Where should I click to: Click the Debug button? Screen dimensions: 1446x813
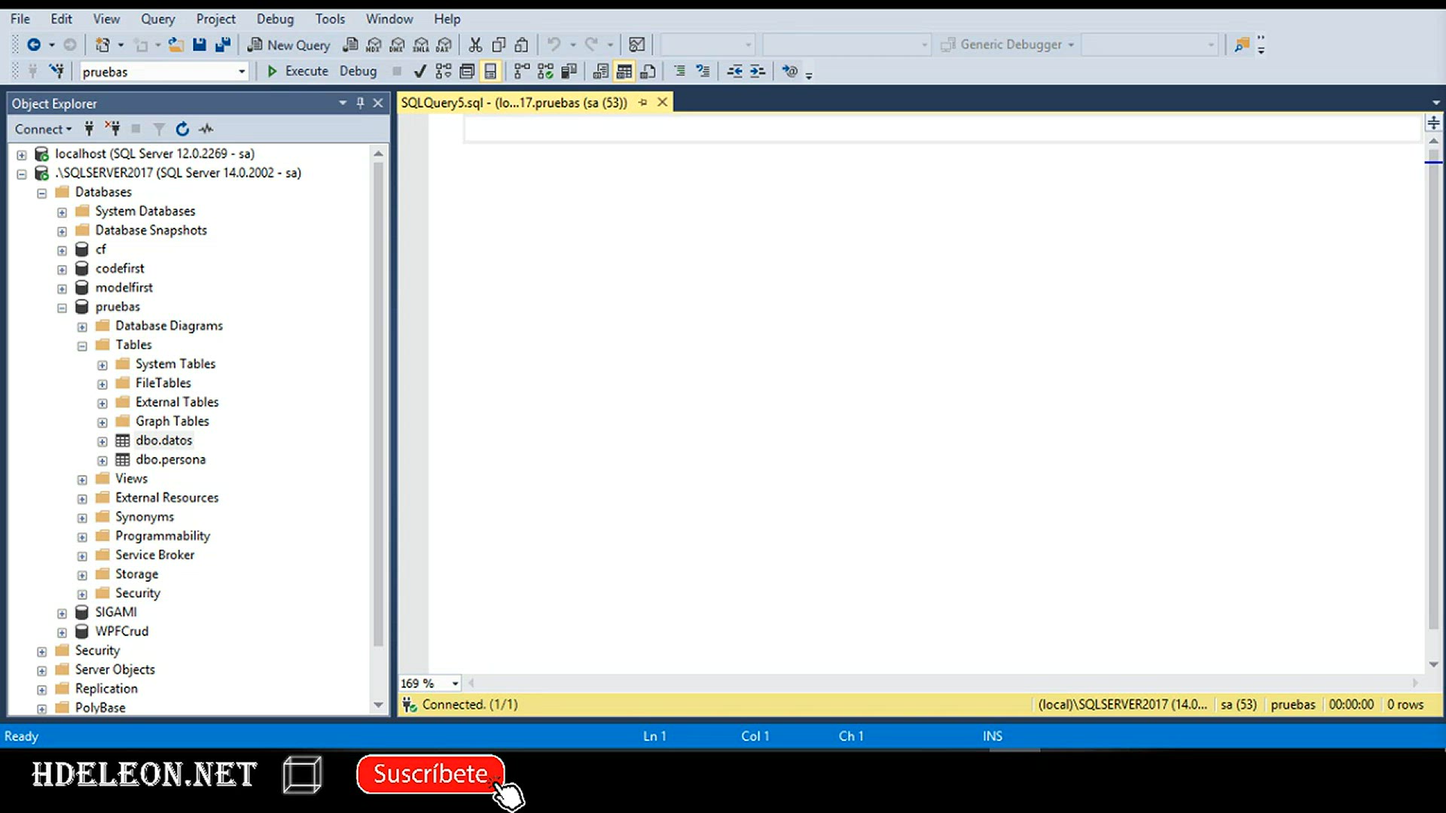coord(358,72)
